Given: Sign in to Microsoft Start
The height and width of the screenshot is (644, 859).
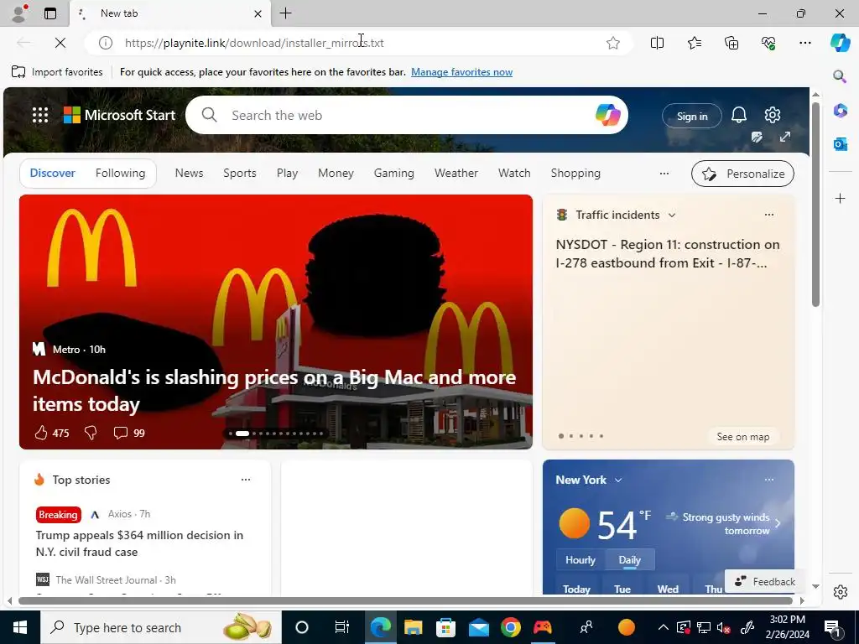Looking at the screenshot, I should click(692, 116).
